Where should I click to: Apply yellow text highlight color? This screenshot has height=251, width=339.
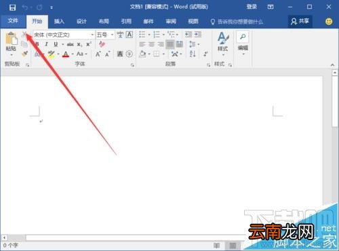click(52, 54)
